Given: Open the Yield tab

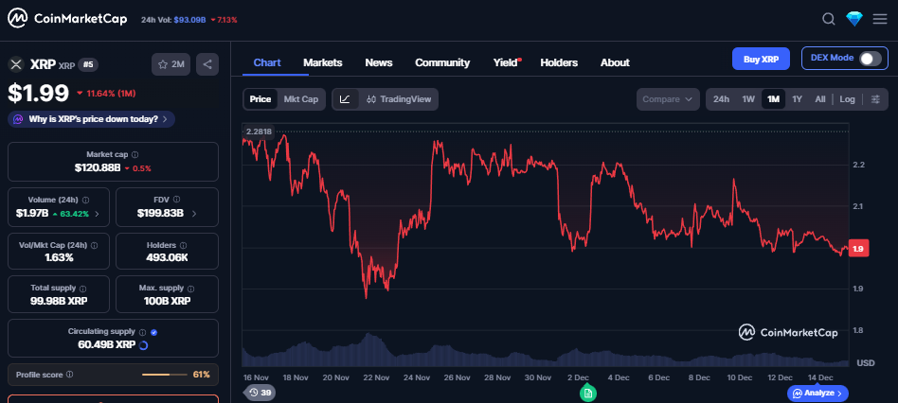Looking at the screenshot, I should (x=506, y=62).
